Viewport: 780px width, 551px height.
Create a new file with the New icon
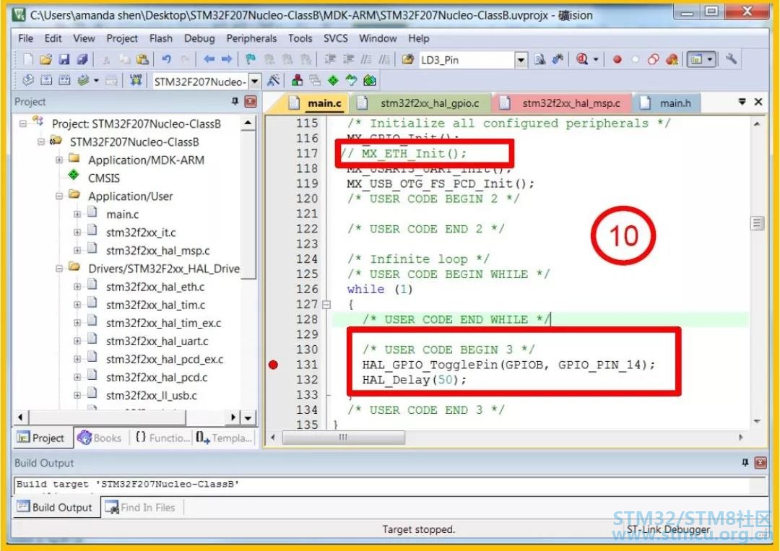click(28, 60)
